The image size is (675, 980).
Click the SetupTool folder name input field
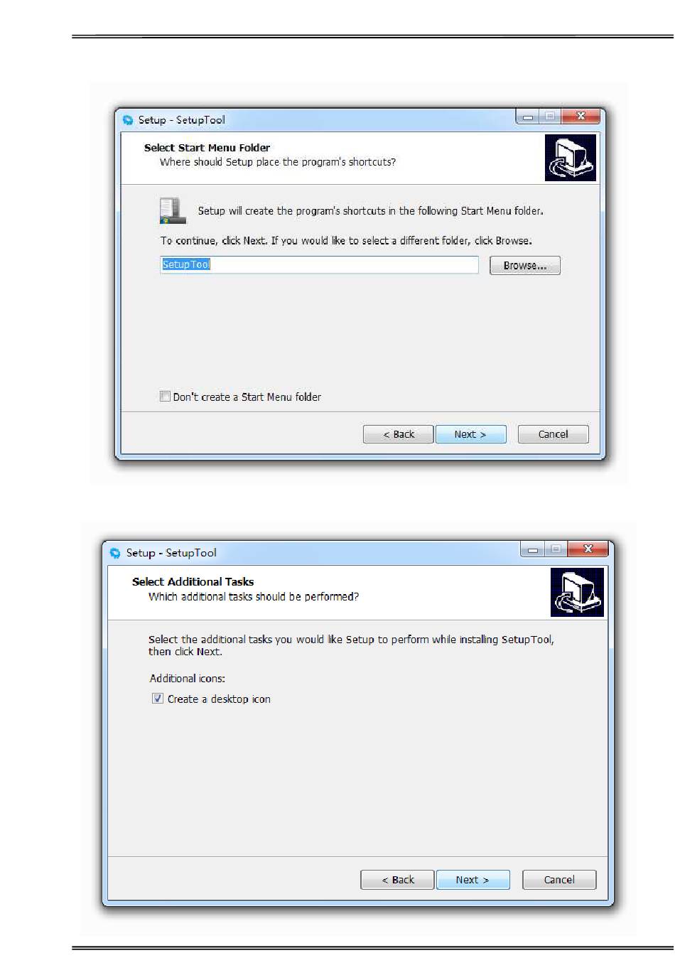click(x=319, y=265)
